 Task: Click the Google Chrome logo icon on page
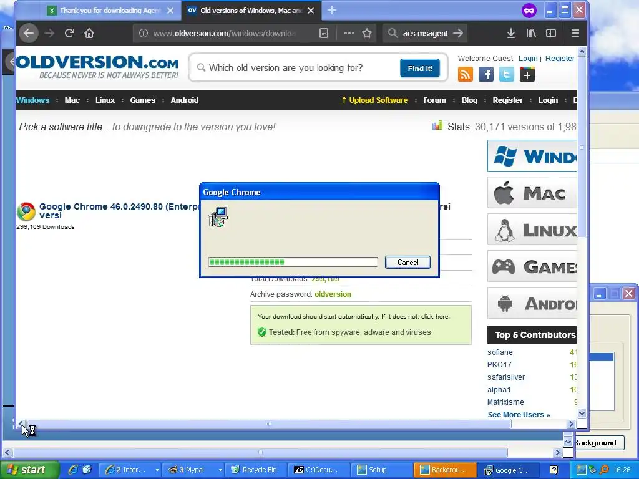click(x=26, y=211)
